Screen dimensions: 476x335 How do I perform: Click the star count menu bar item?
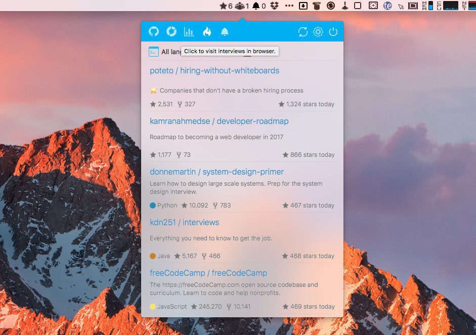tap(226, 6)
